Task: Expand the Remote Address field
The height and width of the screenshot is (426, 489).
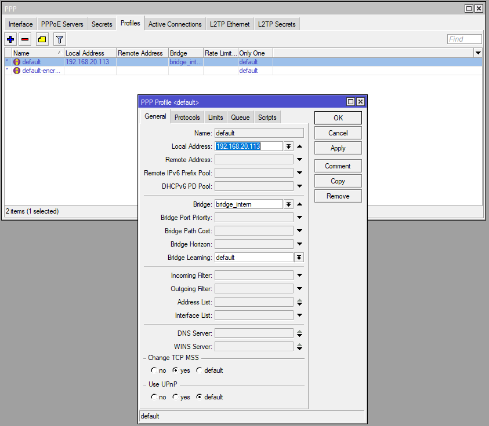Action: click(x=299, y=160)
